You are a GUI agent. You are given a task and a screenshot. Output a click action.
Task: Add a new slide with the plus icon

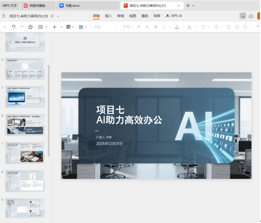54,27
